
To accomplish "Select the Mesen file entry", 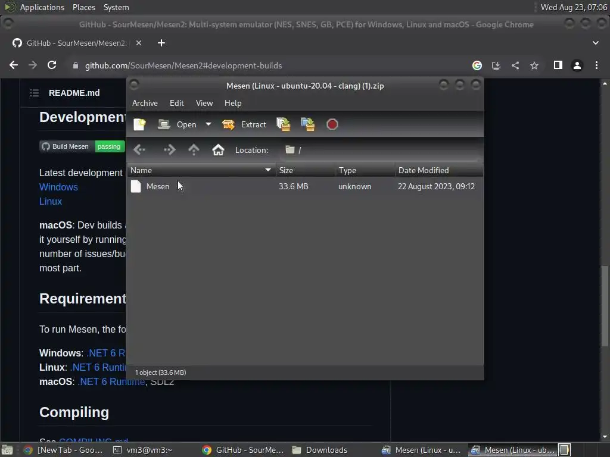I will click(158, 186).
